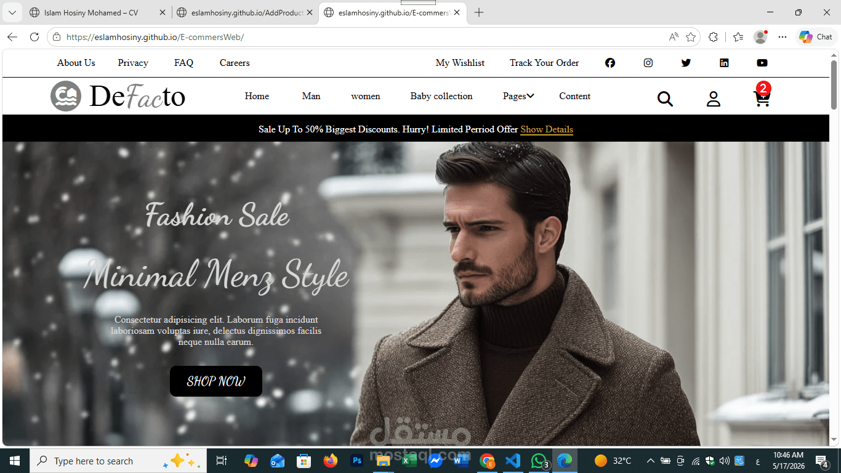The width and height of the screenshot is (841, 473).
Task: Click the page vertical scrollbar thumb
Action: point(834,84)
